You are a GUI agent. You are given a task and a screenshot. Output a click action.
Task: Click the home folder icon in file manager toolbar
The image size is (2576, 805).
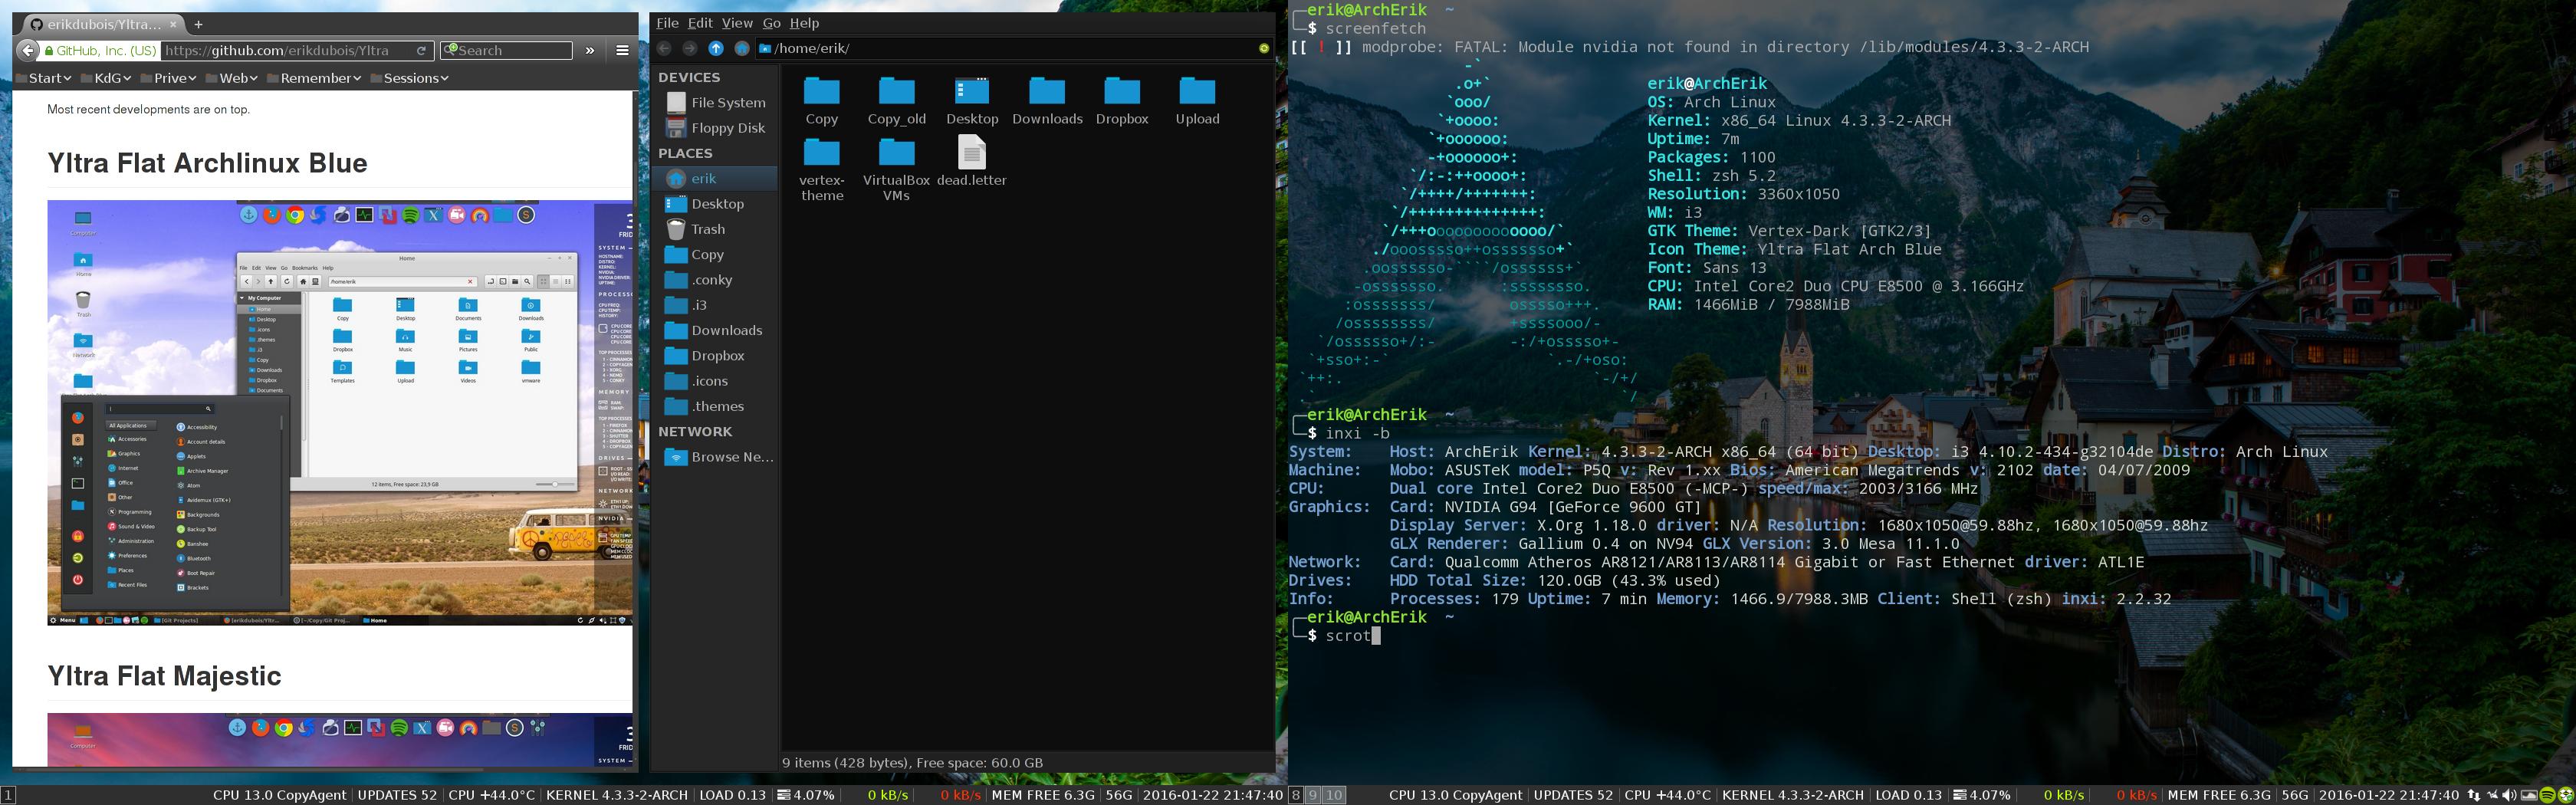tap(742, 48)
